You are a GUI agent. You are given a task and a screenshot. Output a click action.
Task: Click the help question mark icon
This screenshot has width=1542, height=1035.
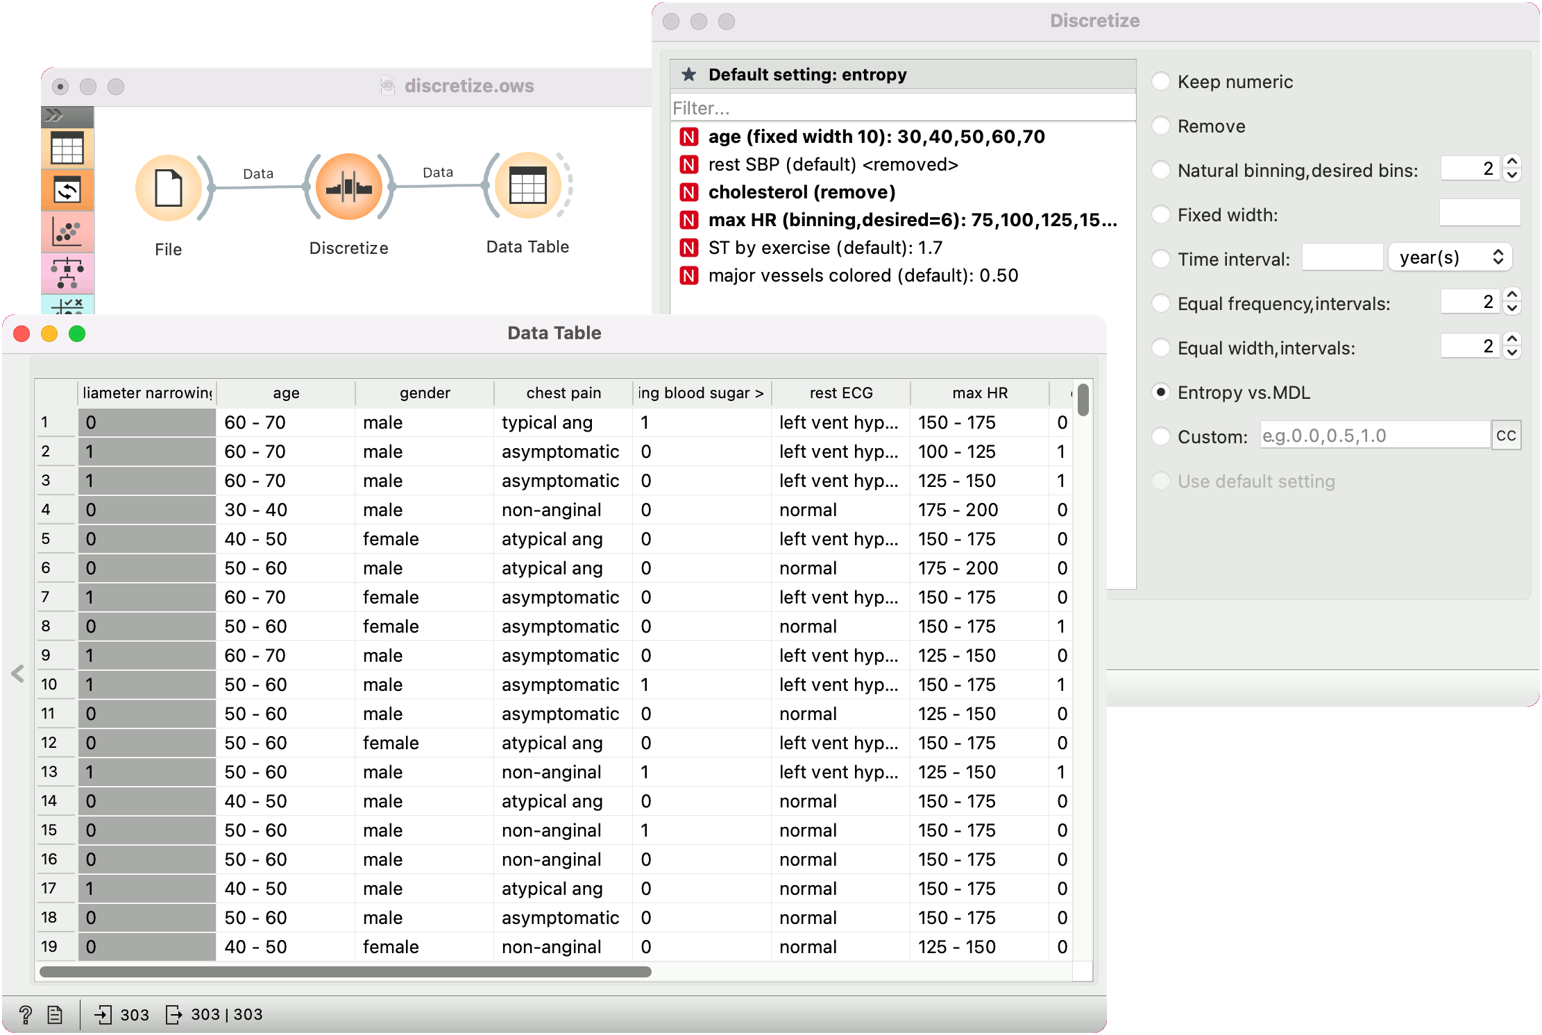(26, 1015)
